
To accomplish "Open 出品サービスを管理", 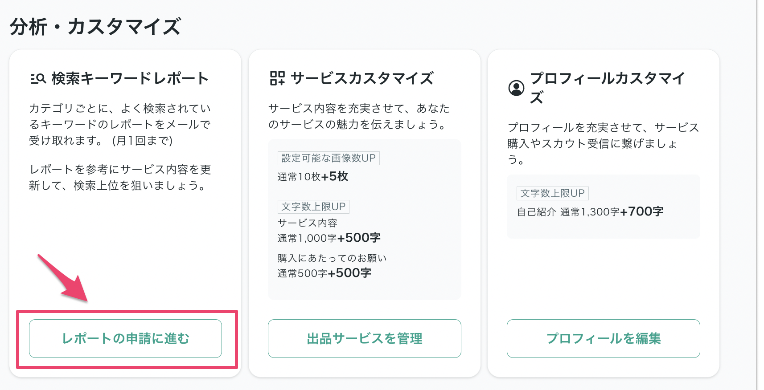I will 364,339.
